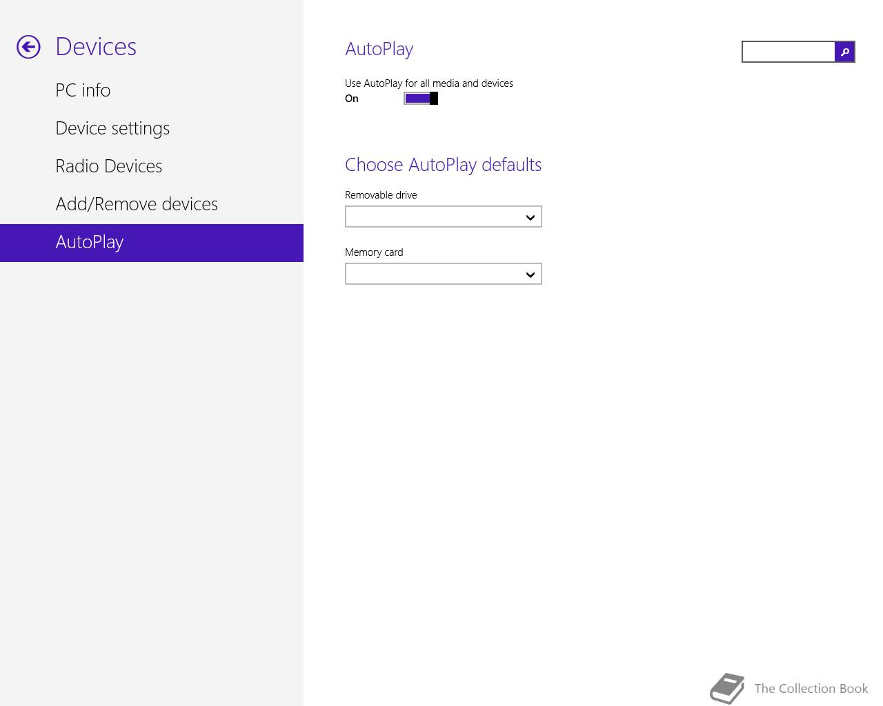The image size is (883, 706).
Task: Open Device settings section
Action: [x=112, y=128]
